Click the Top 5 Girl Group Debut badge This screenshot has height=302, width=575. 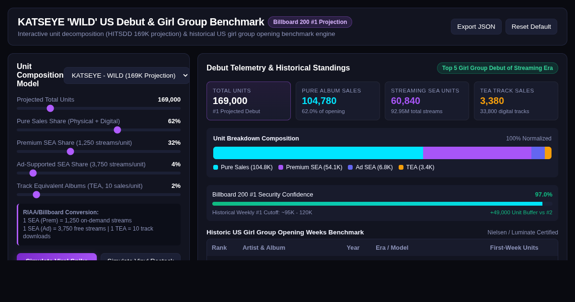497,68
